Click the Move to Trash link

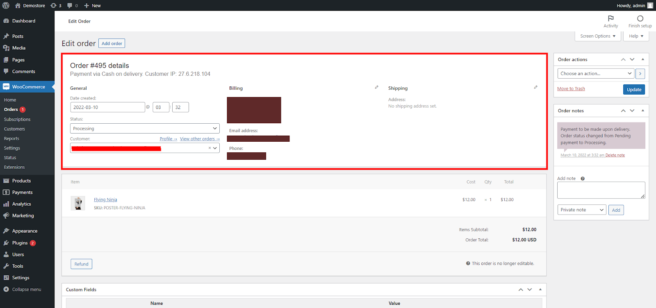[571, 89]
